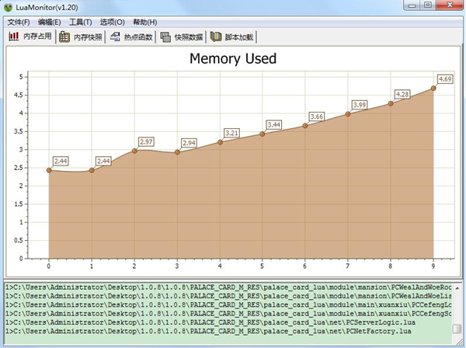Click the data point labeled 4.28

[x=391, y=103]
